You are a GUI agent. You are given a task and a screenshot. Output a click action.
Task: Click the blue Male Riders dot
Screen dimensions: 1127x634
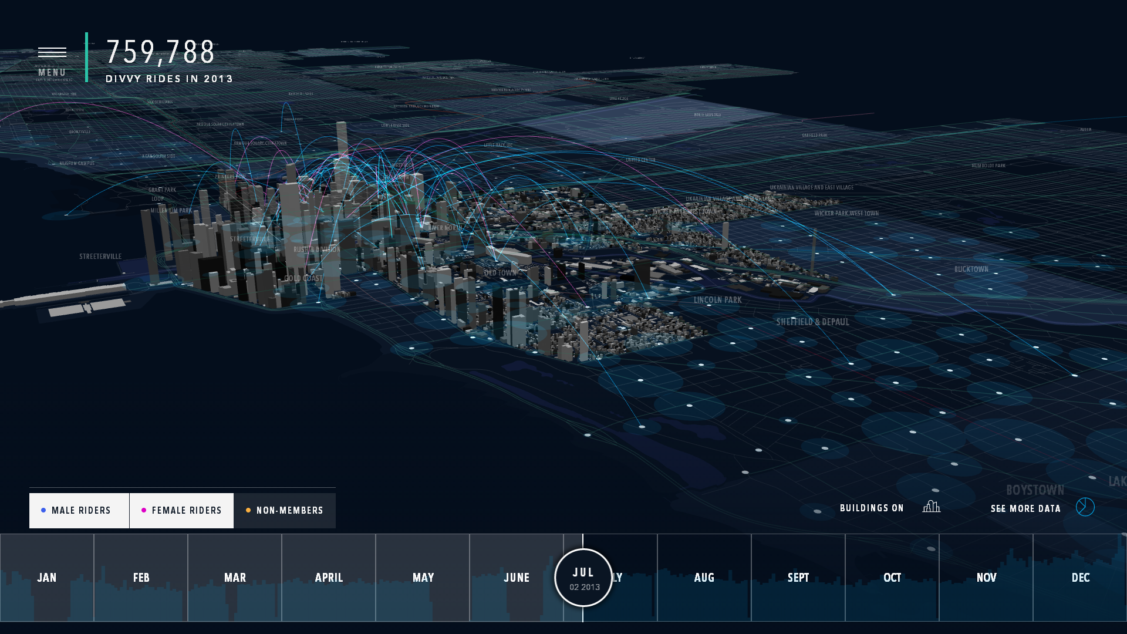tap(43, 510)
